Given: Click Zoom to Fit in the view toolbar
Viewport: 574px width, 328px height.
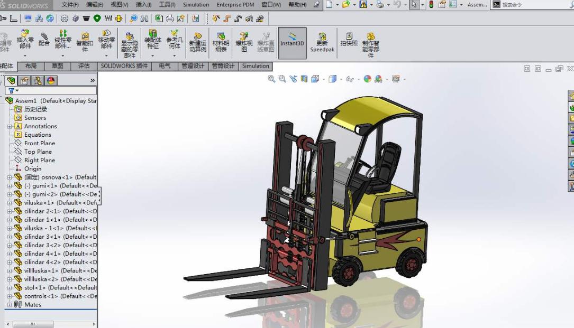Looking at the screenshot, I should click(x=271, y=79).
